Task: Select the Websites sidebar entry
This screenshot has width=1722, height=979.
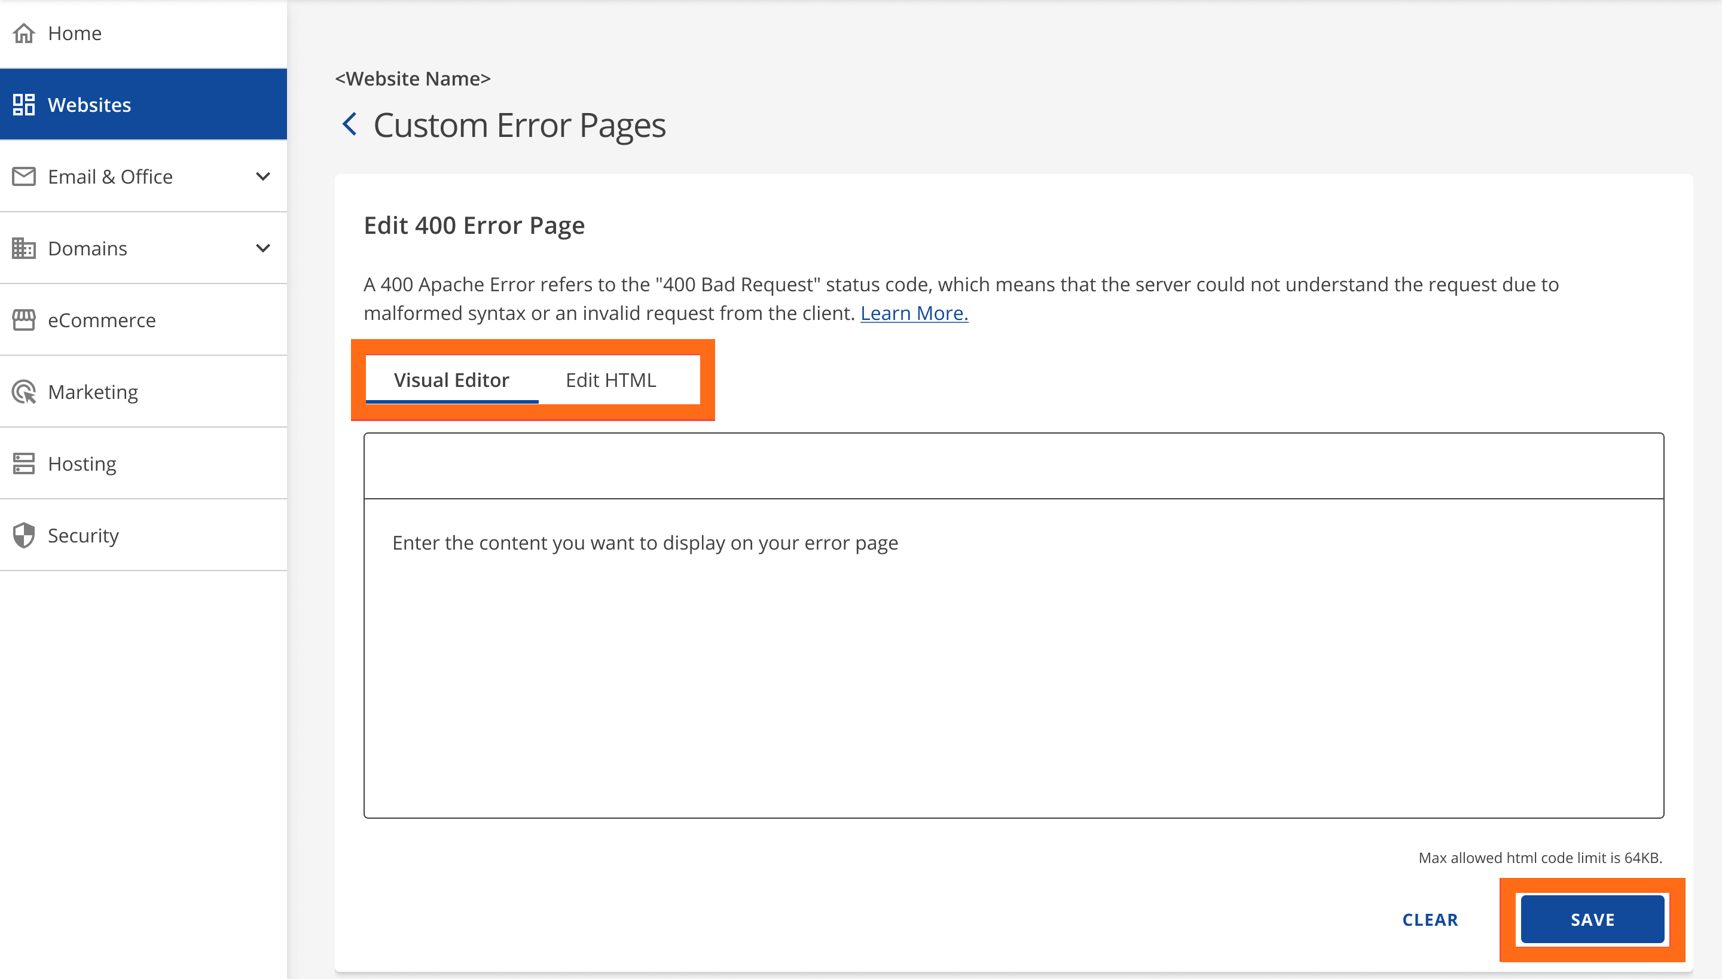Action: click(90, 104)
